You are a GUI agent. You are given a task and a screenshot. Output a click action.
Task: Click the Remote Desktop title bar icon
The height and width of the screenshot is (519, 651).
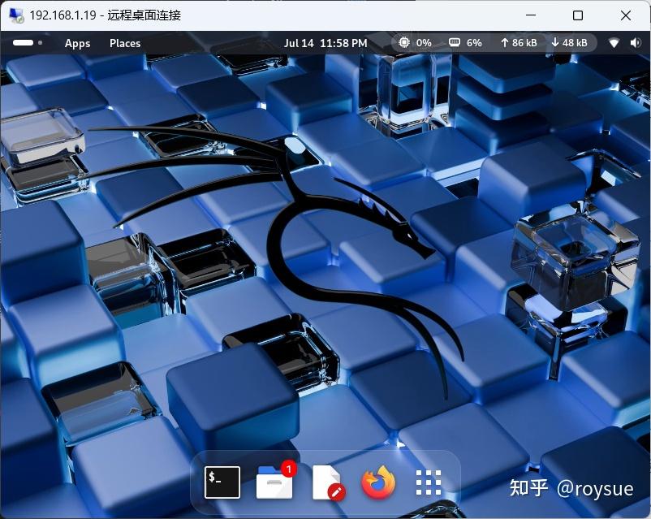pos(16,15)
